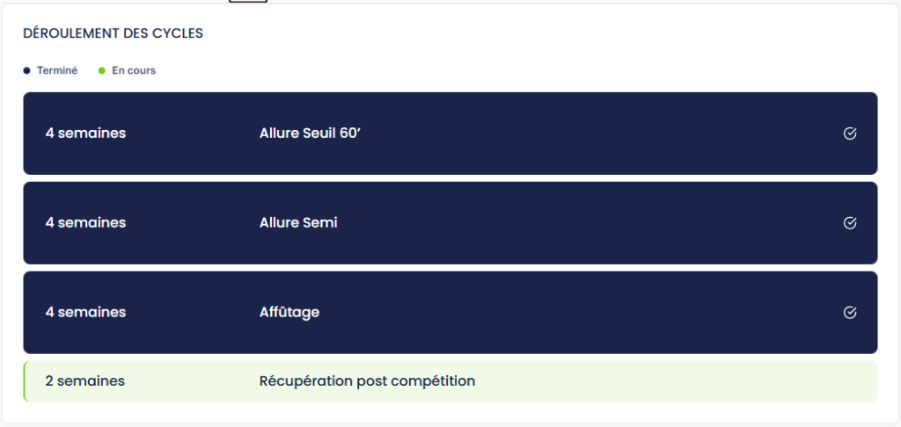Click the Affûtage completed check icon
Image resolution: width=901 pixels, height=427 pixels.
[x=850, y=313]
